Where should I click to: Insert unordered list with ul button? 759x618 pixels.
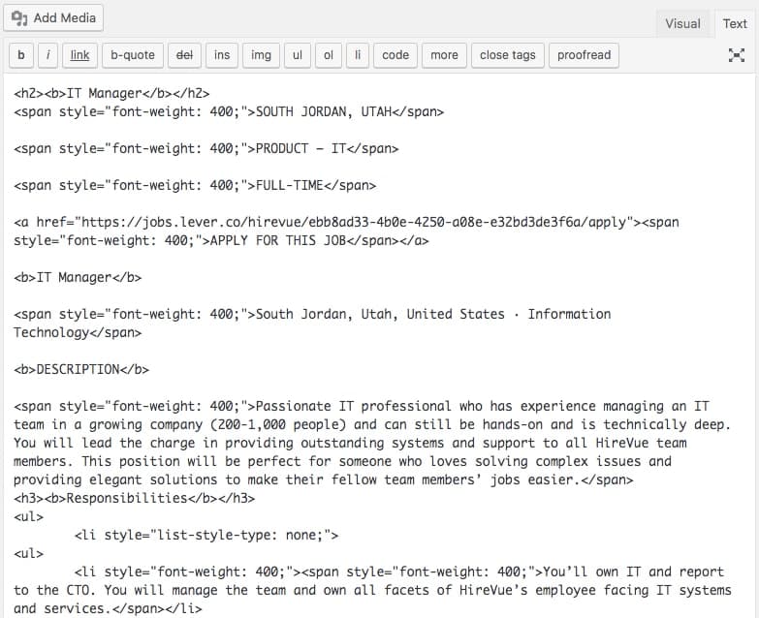click(298, 55)
